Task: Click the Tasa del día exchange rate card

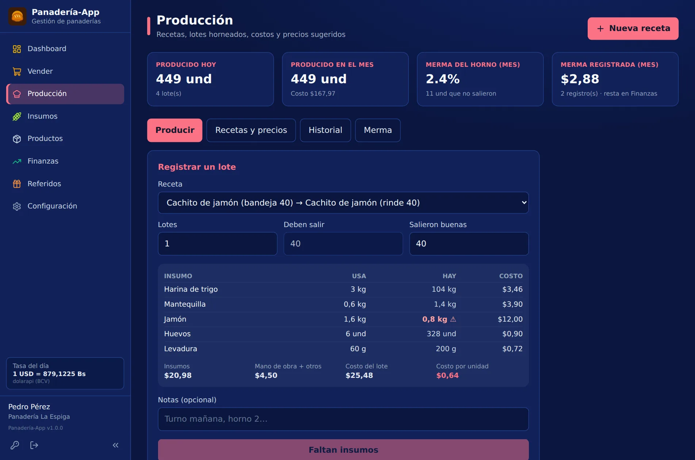Action: click(65, 373)
